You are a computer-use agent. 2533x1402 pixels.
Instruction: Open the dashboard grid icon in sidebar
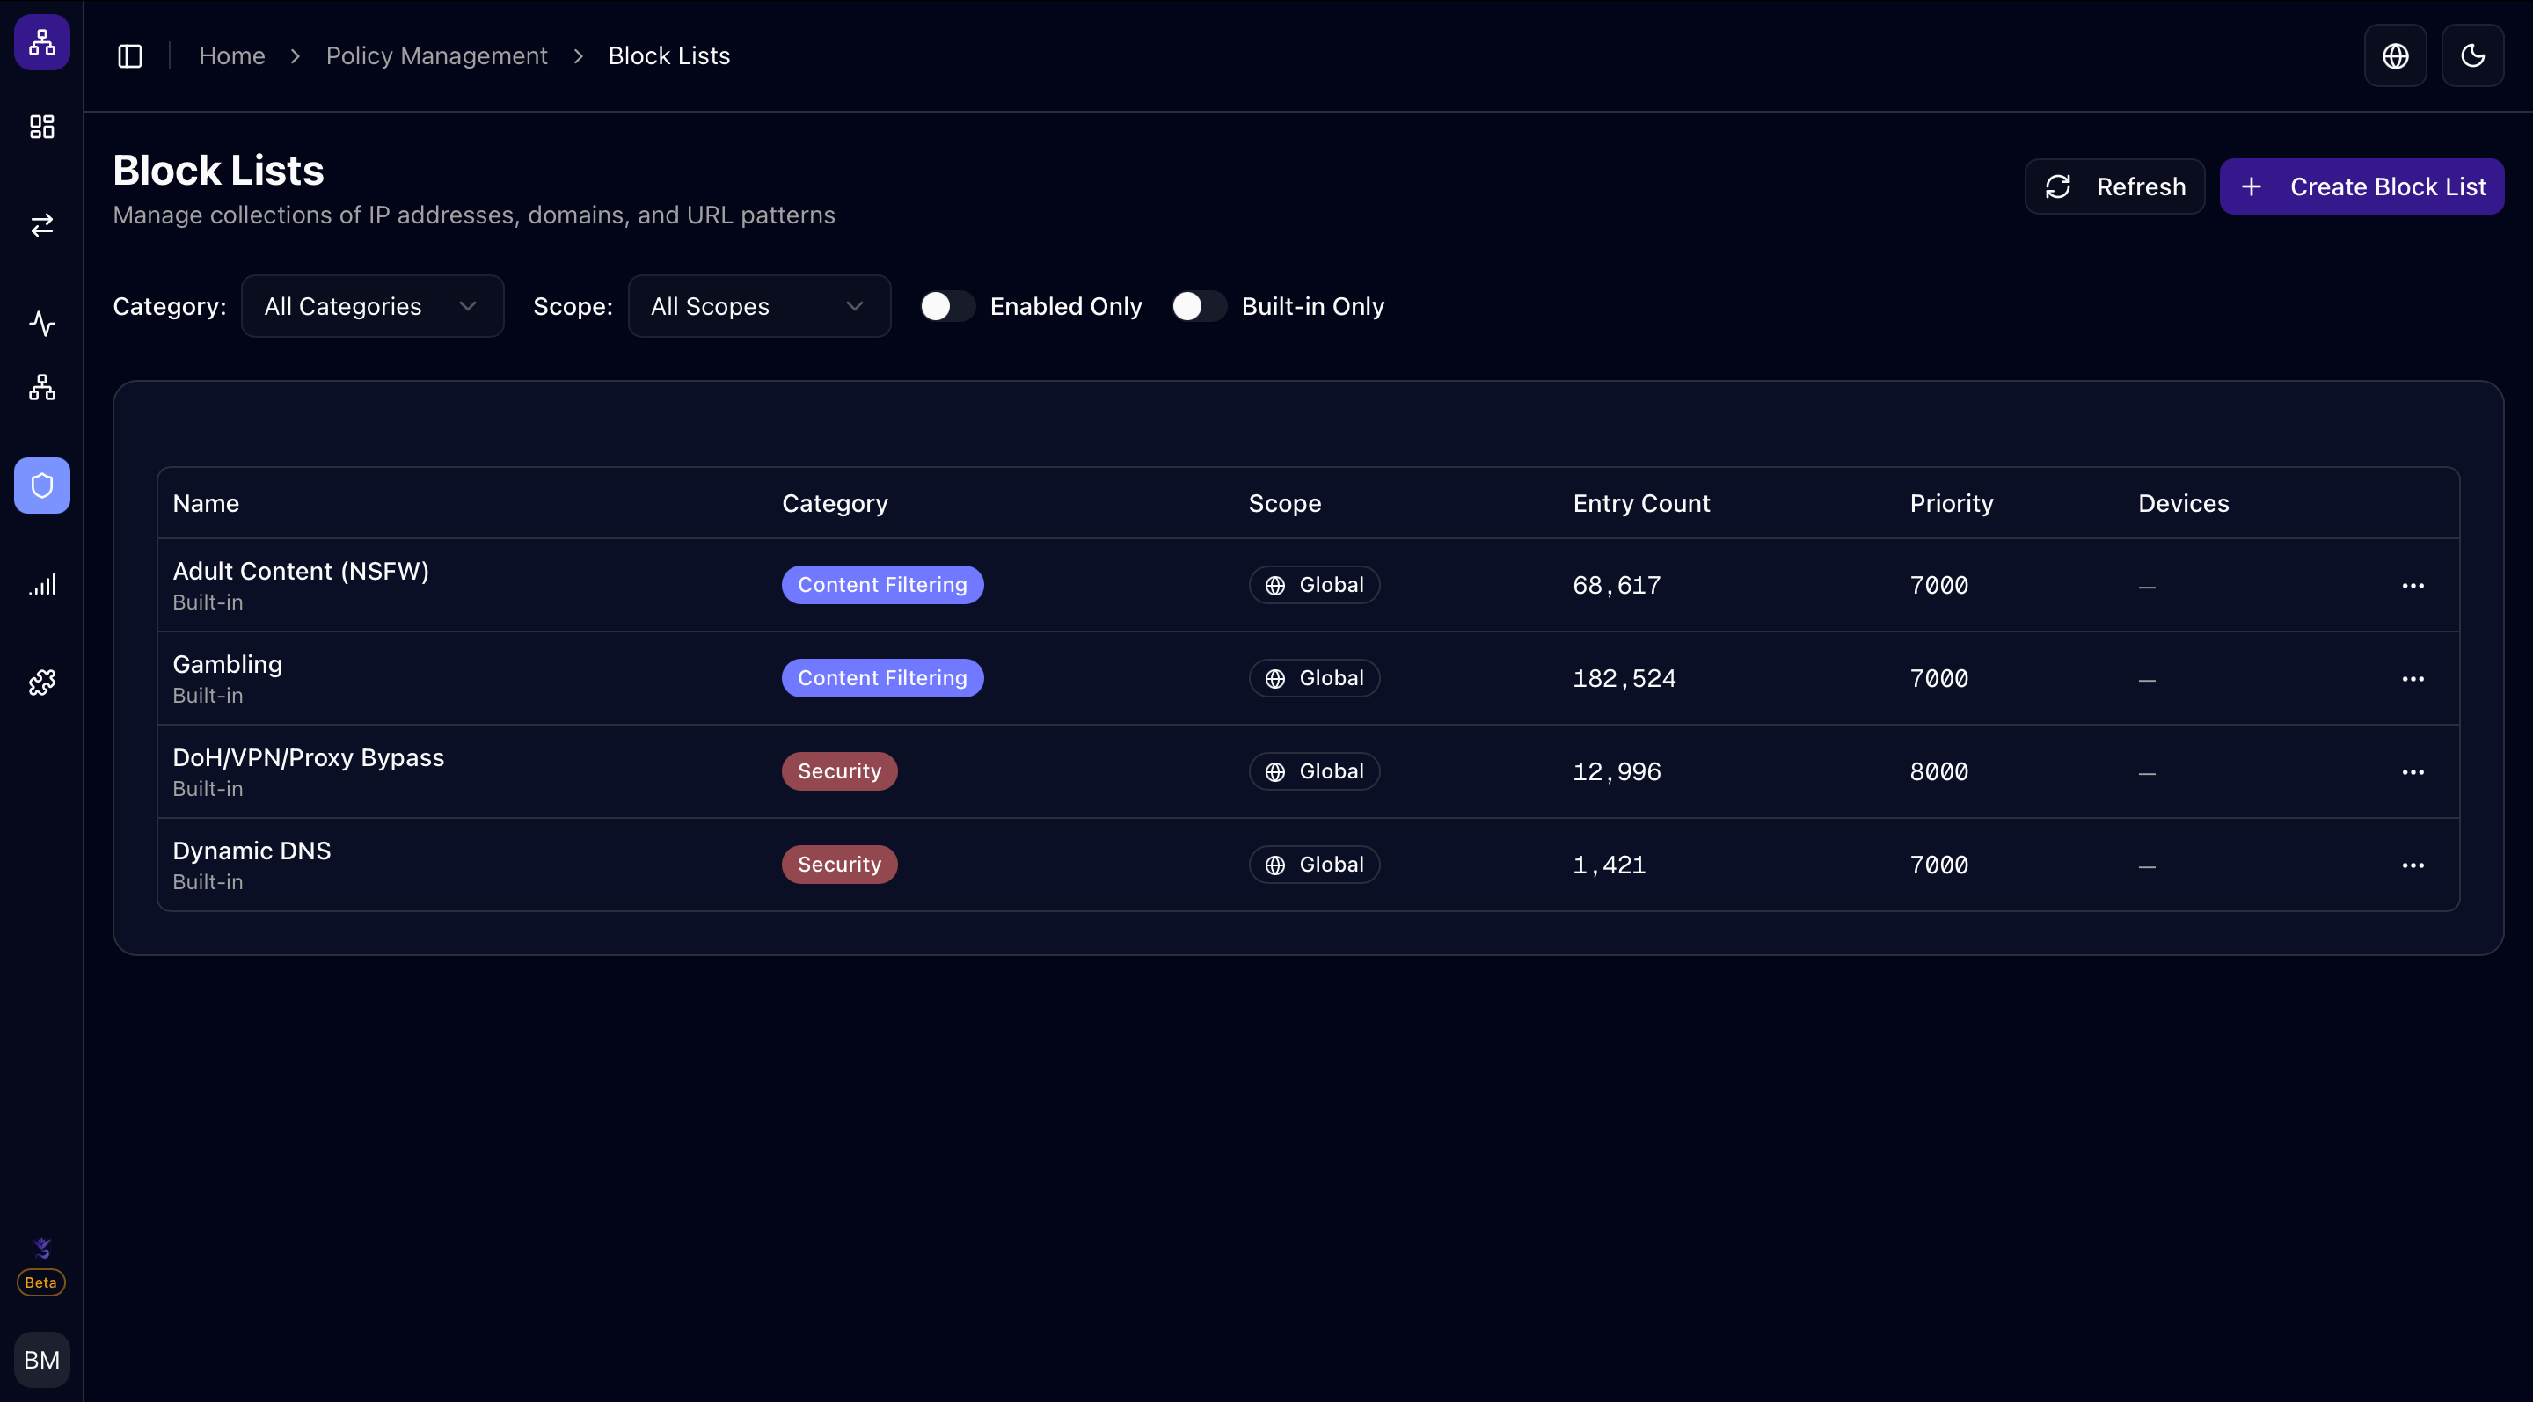point(41,126)
